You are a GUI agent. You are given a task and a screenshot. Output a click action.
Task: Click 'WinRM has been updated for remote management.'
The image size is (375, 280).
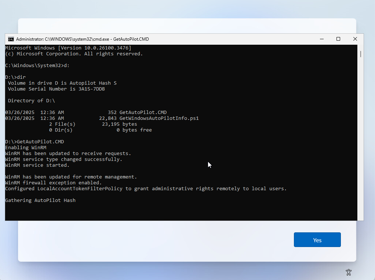click(x=71, y=177)
